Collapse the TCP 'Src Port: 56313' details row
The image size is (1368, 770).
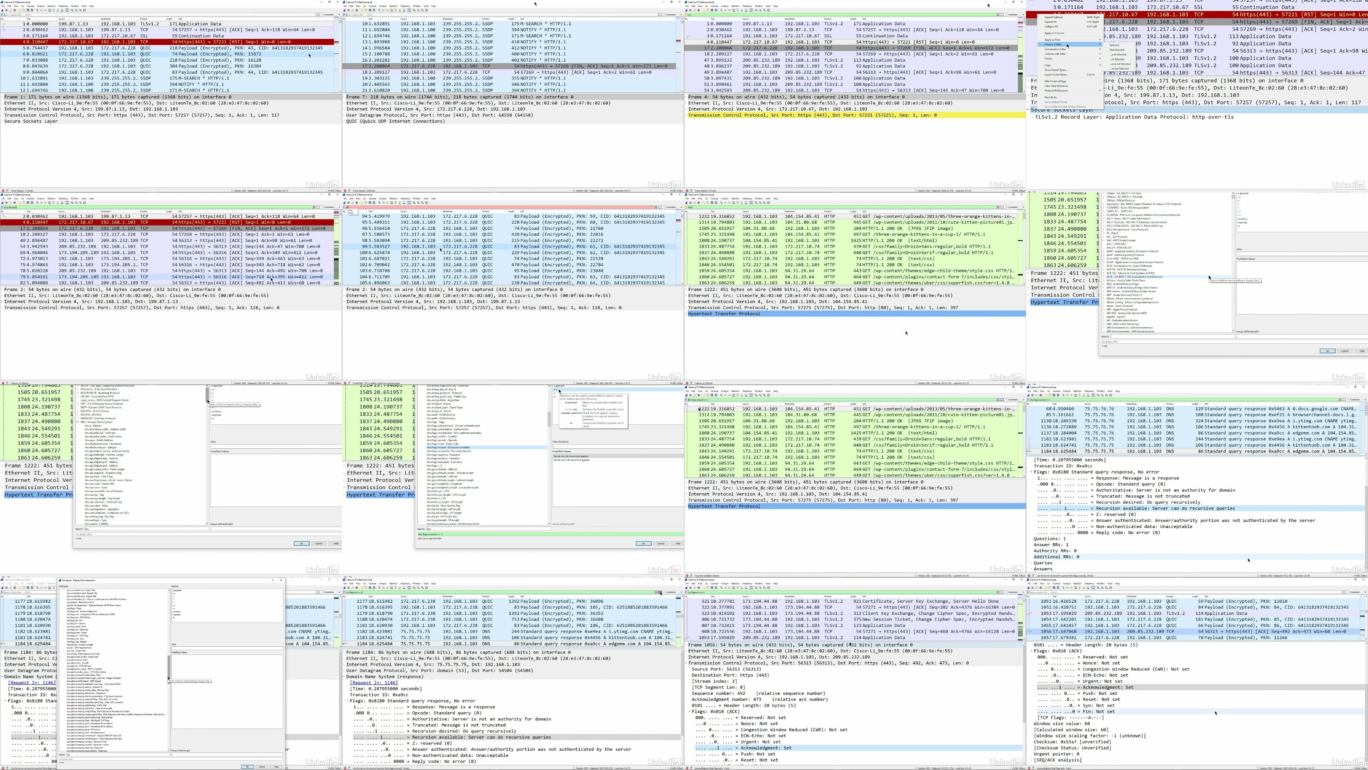[686, 663]
